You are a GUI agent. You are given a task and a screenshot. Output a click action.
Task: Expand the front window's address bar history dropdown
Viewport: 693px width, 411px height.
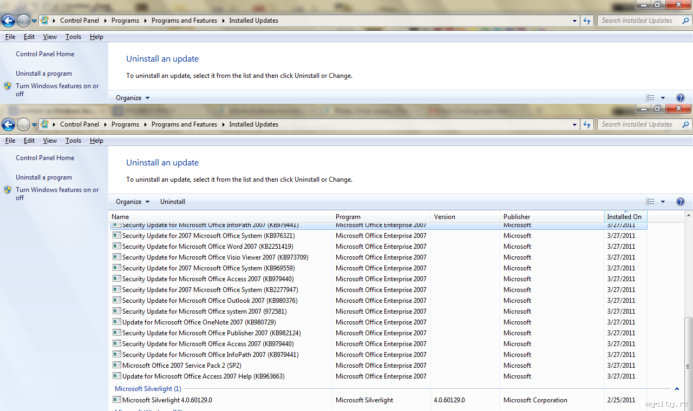coord(574,124)
